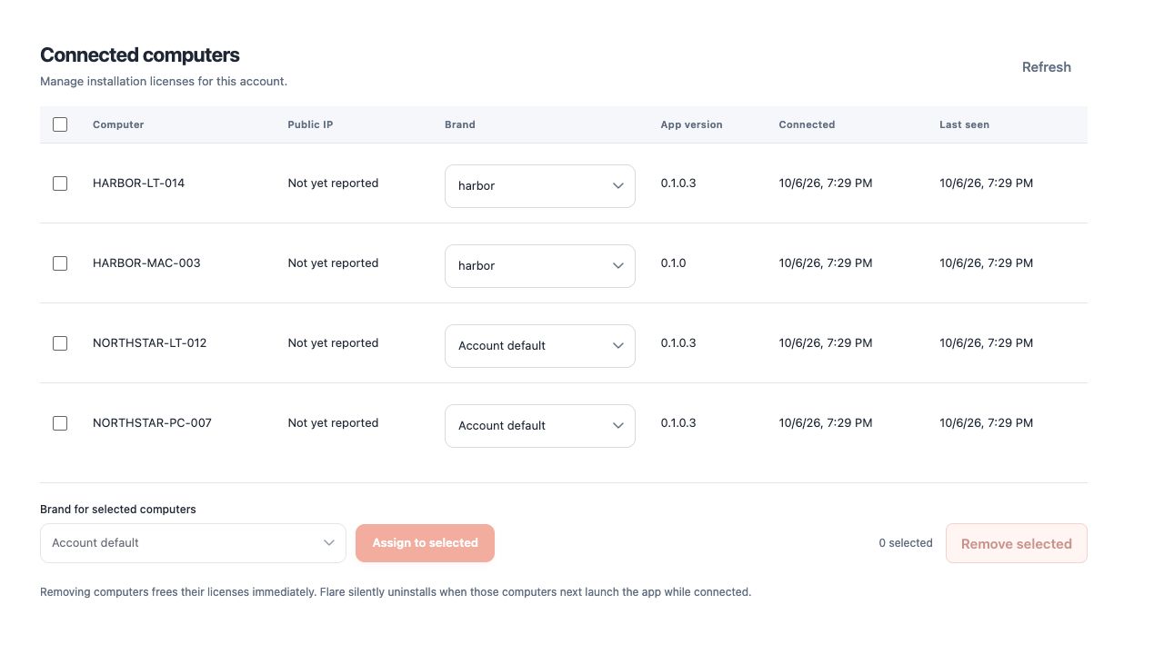Open the Brand dropdown for HARBOR-LT-014
Viewport: 1164px width, 654px height.
coord(540,186)
